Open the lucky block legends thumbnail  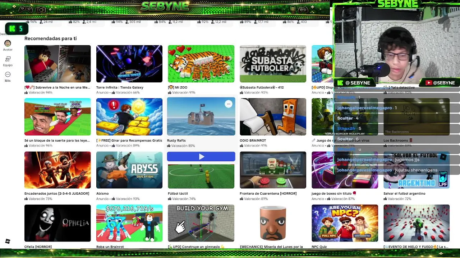click(x=57, y=117)
